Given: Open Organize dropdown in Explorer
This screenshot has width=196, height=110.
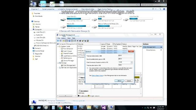Looking at the screenshot, I should pos(35,9).
